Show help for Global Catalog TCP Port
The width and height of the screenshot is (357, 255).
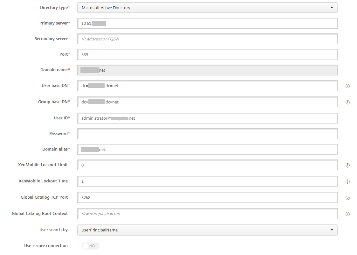[x=347, y=198]
